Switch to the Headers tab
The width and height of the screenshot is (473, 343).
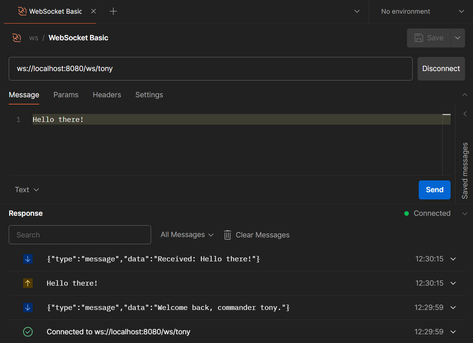pos(107,95)
